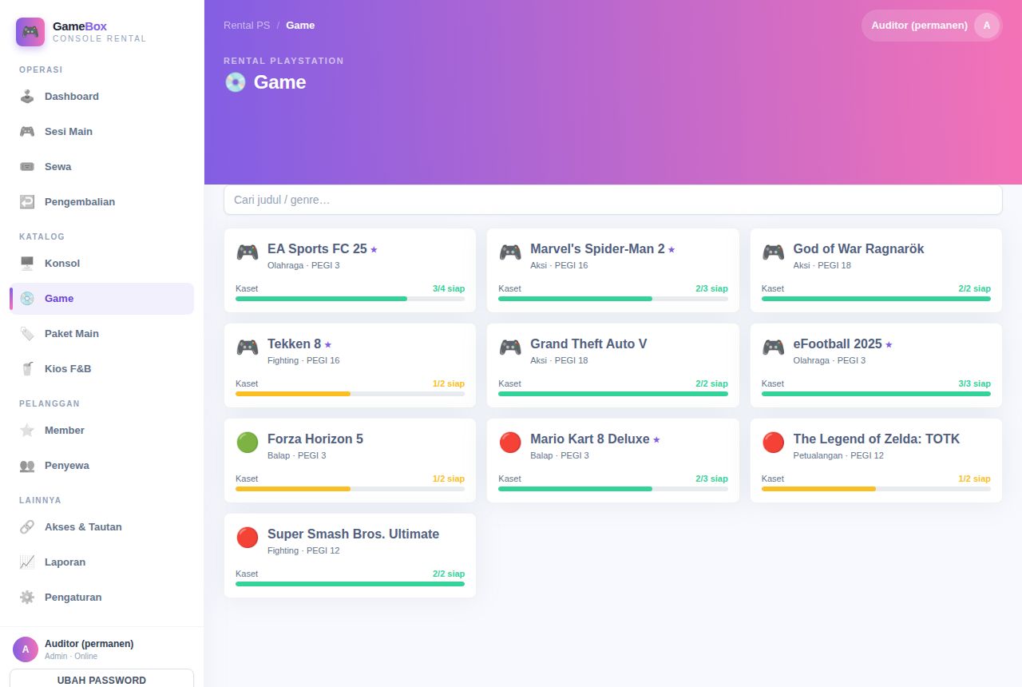Open the Auditor (permanen) user chip
The image size is (1022, 687).
(x=932, y=26)
